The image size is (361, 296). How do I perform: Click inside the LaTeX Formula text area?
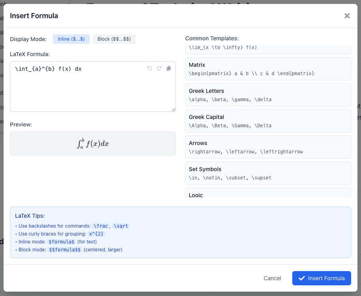click(93, 87)
